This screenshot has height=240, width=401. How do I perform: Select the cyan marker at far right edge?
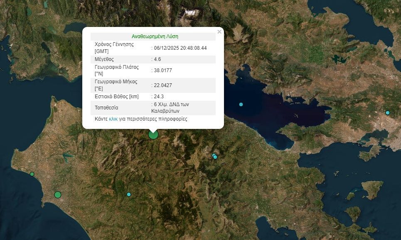(388, 113)
